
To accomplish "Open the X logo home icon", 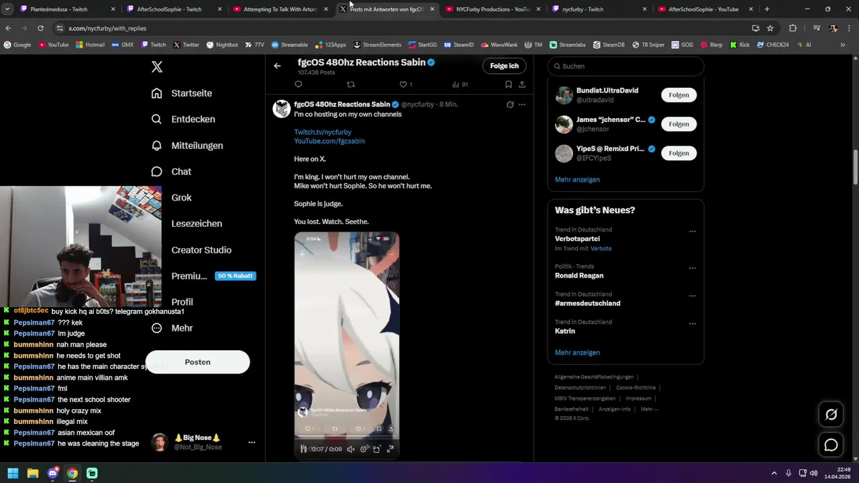I will [x=156, y=66].
